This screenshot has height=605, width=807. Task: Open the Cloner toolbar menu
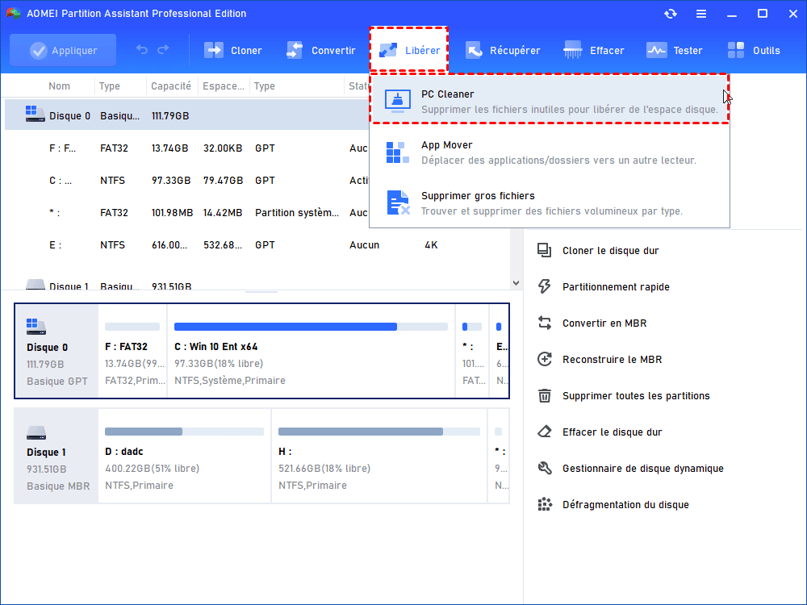tap(233, 50)
